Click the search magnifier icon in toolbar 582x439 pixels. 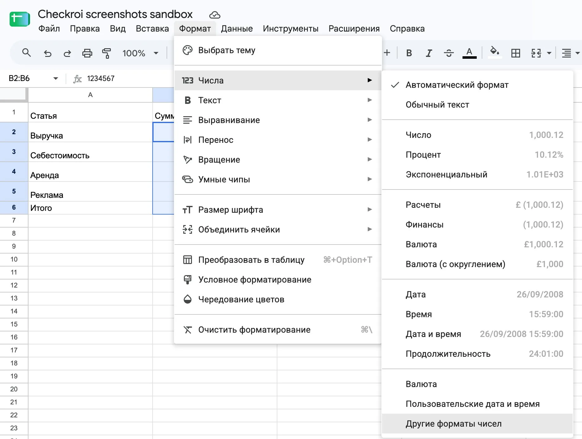click(27, 53)
